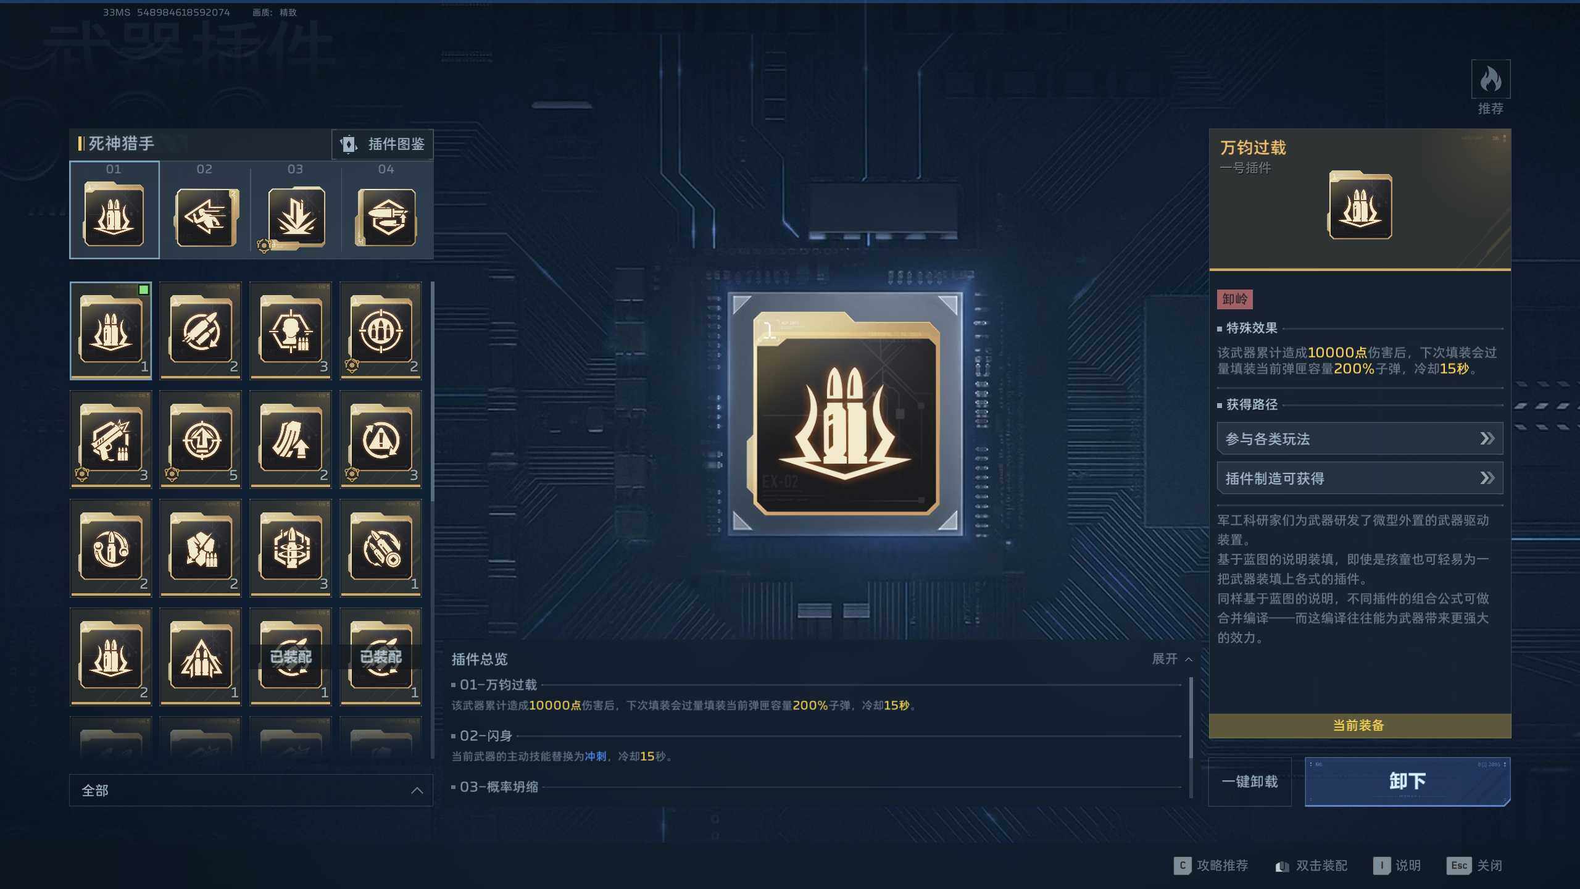This screenshot has height=889, width=1580.
Task: Click the 卸下 unequip button
Action: (x=1407, y=781)
